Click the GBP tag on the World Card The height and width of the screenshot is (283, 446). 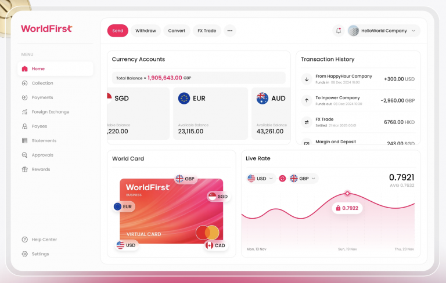pos(185,179)
